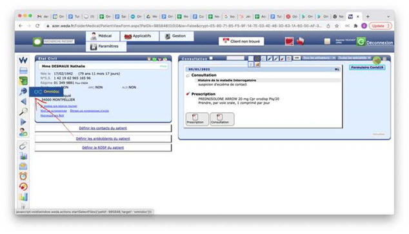This screenshot has width=409, height=234.
Task: Click Définir les contacts du patient
Action: point(103,128)
